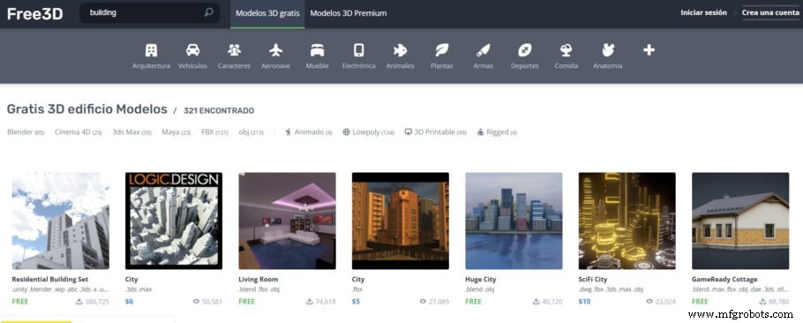803x323 pixels.
Task: Click the $6 price on City
Action: [129, 302]
